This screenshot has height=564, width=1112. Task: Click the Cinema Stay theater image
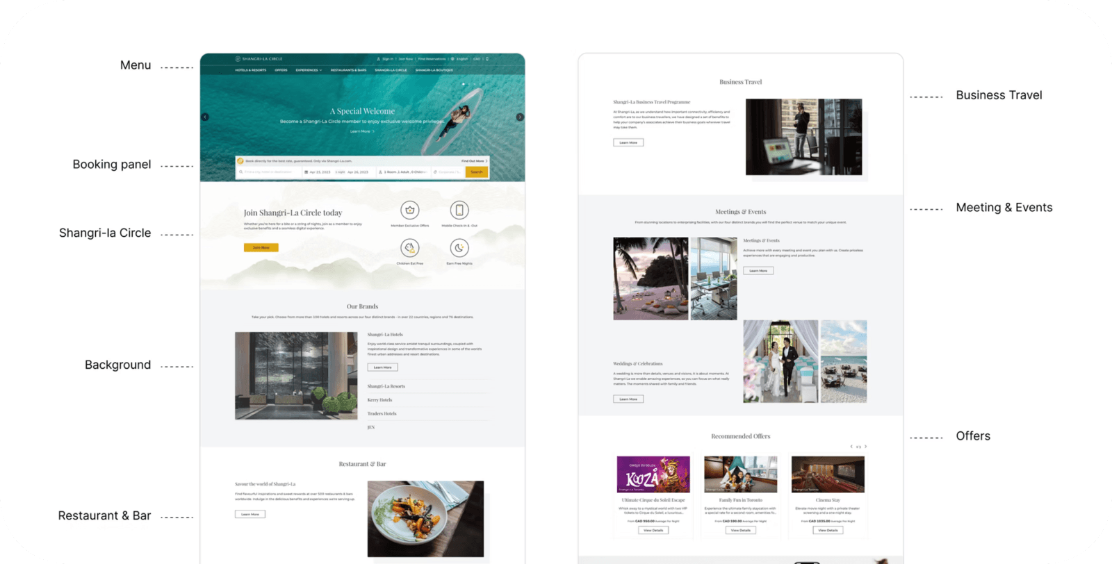click(828, 474)
